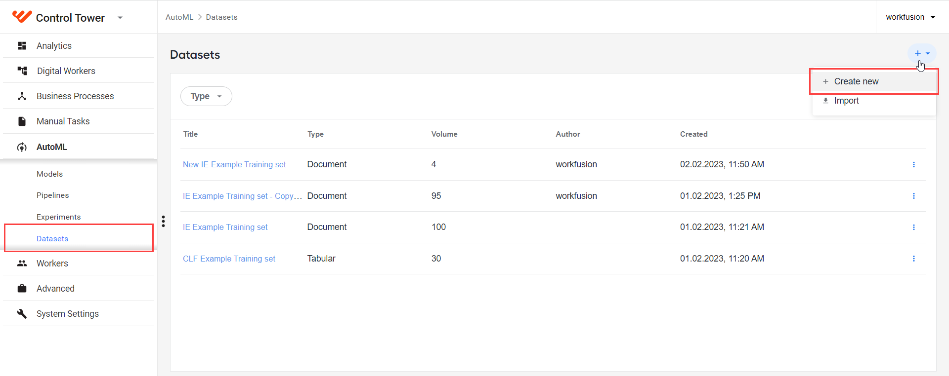Go to Models under AutoML
Image resolution: width=949 pixels, height=376 pixels.
49,174
